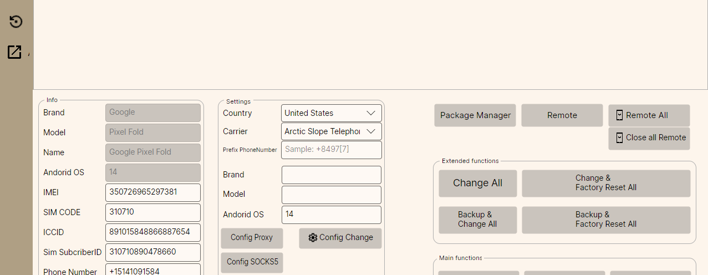Click the Remote All button icon
708x275 pixels.
(619, 115)
